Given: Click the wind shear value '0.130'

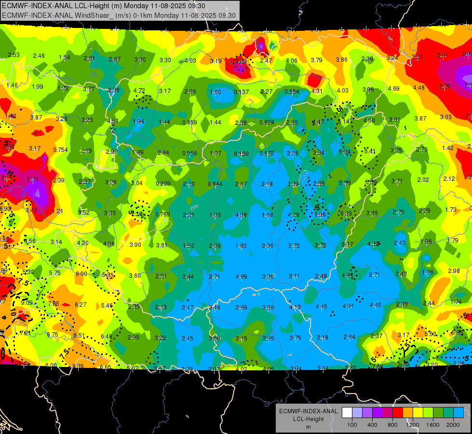Looking at the screenshot, I should click(242, 154).
